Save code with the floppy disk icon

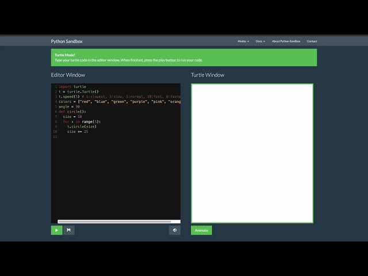click(x=69, y=230)
